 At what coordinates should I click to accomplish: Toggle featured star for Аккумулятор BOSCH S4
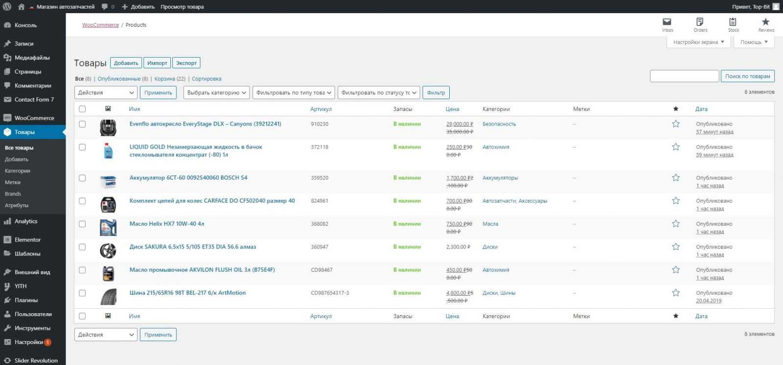pyautogui.click(x=676, y=178)
